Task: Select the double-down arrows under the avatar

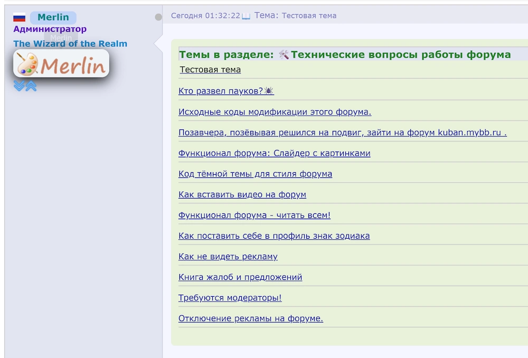Action: [x=19, y=86]
